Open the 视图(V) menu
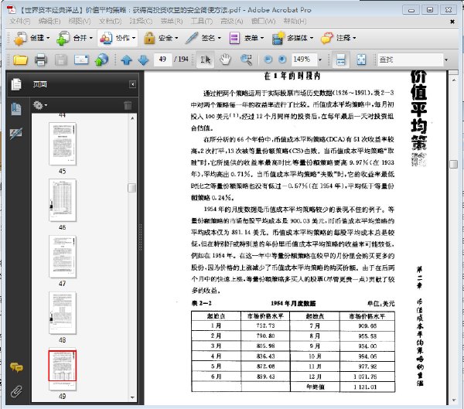464x409 pixels. coord(80,21)
